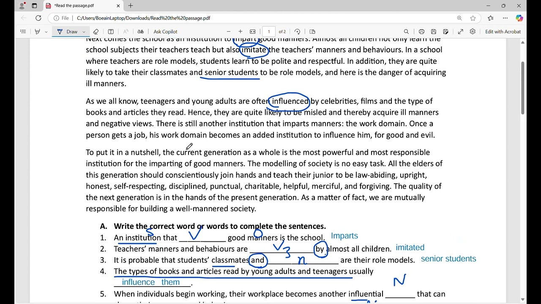Click the blue answer 'senior students' beside question 3

[x=448, y=259]
